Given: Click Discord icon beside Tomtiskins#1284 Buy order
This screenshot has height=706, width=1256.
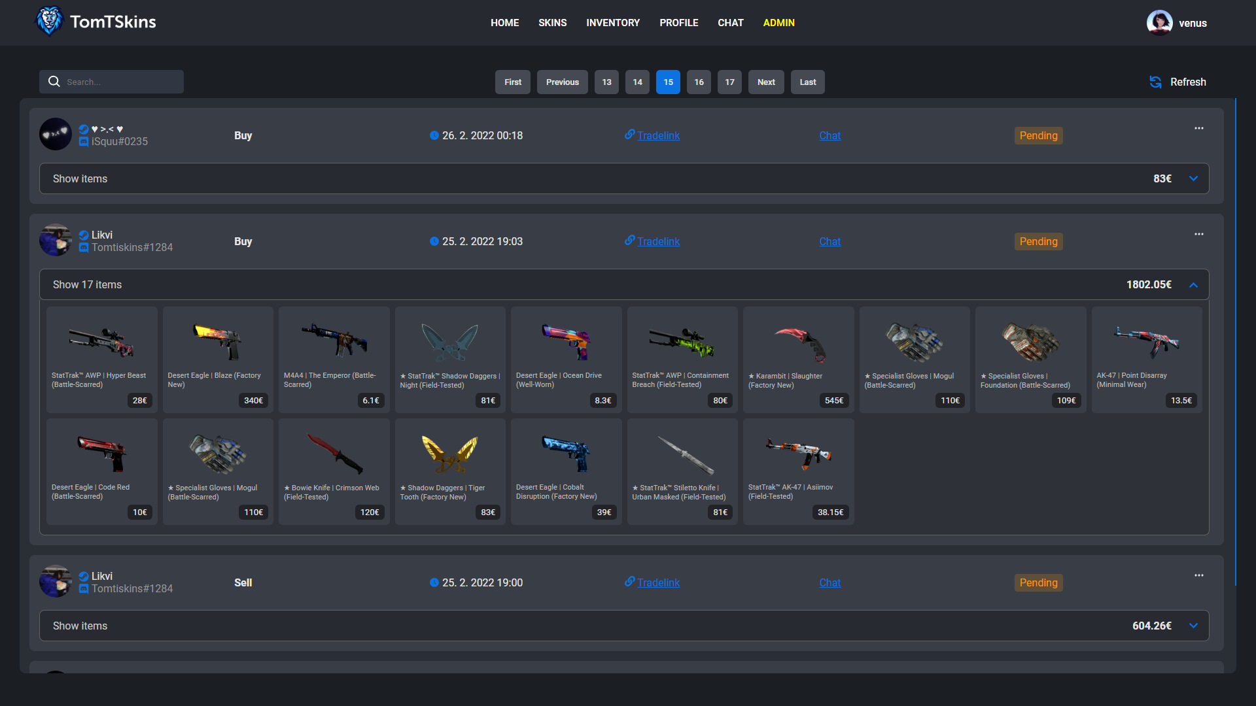Looking at the screenshot, I should pos(84,247).
